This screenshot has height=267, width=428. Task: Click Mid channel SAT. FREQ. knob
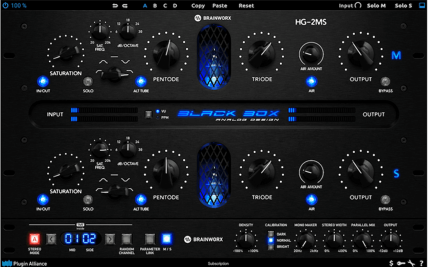click(100, 31)
